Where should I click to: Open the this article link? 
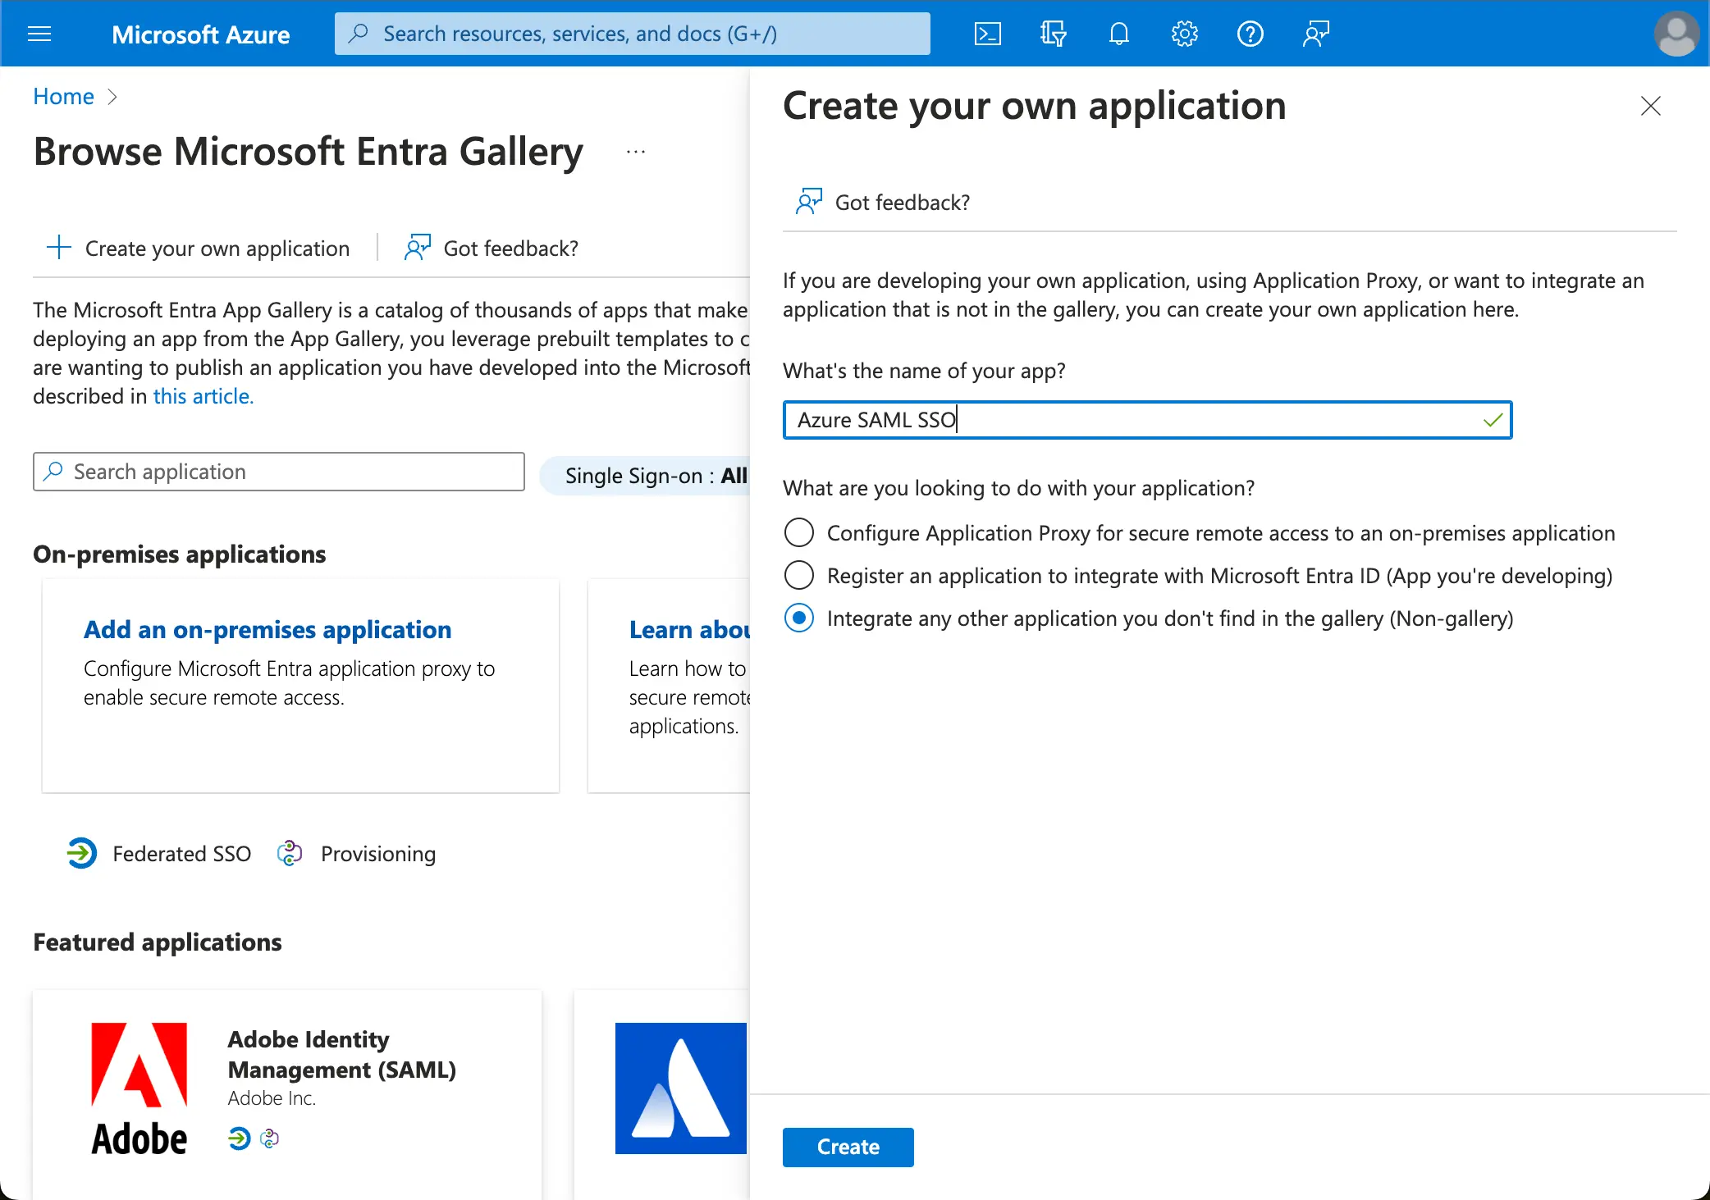click(x=202, y=395)
